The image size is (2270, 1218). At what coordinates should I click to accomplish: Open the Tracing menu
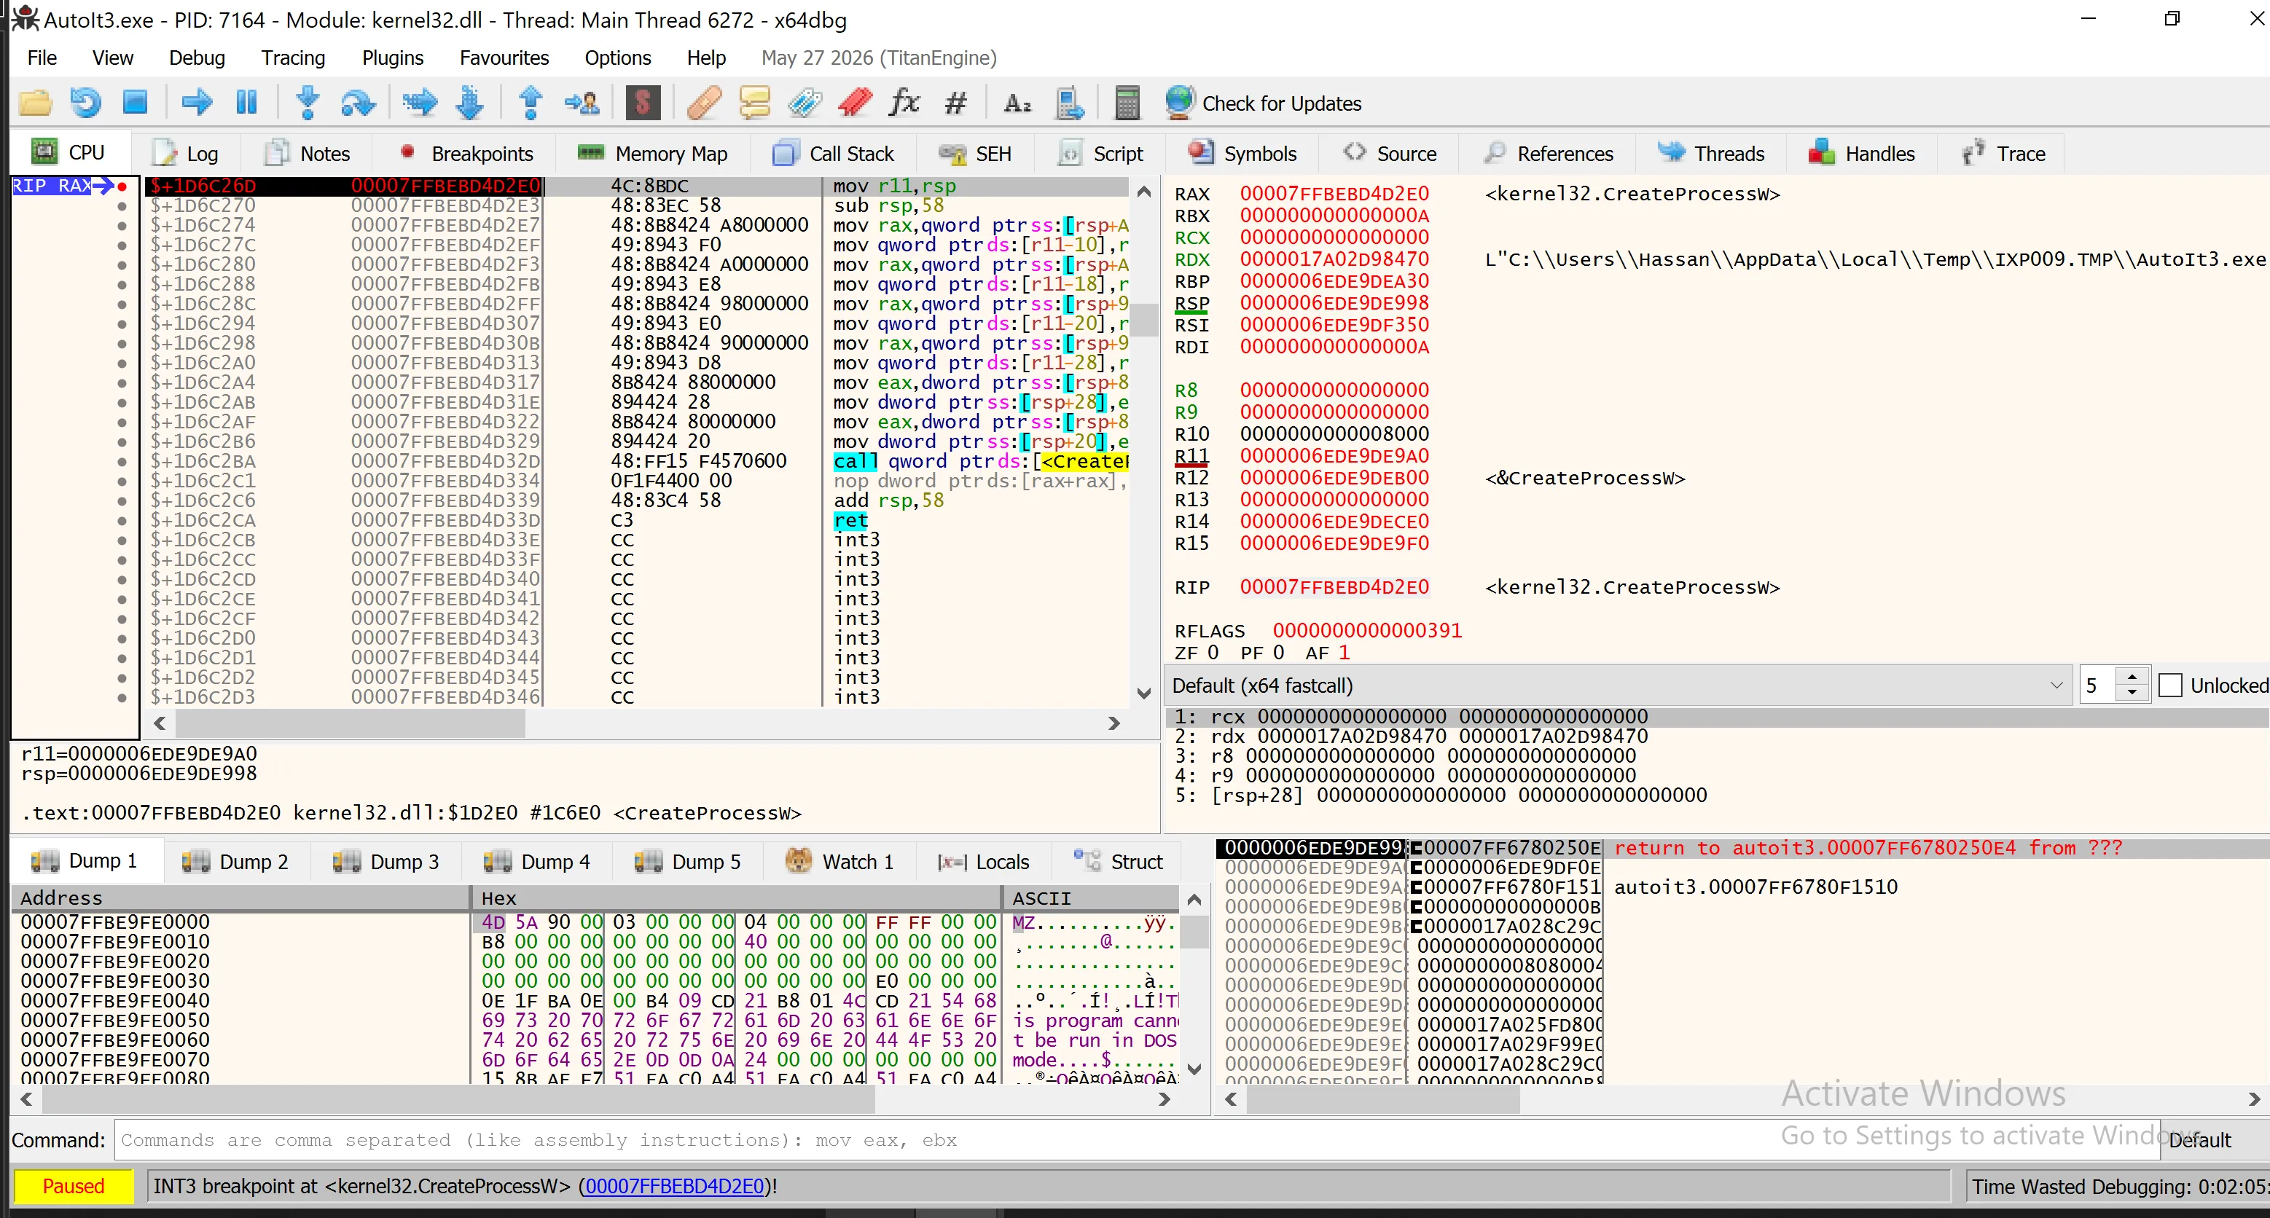click(x=292, y=58)
